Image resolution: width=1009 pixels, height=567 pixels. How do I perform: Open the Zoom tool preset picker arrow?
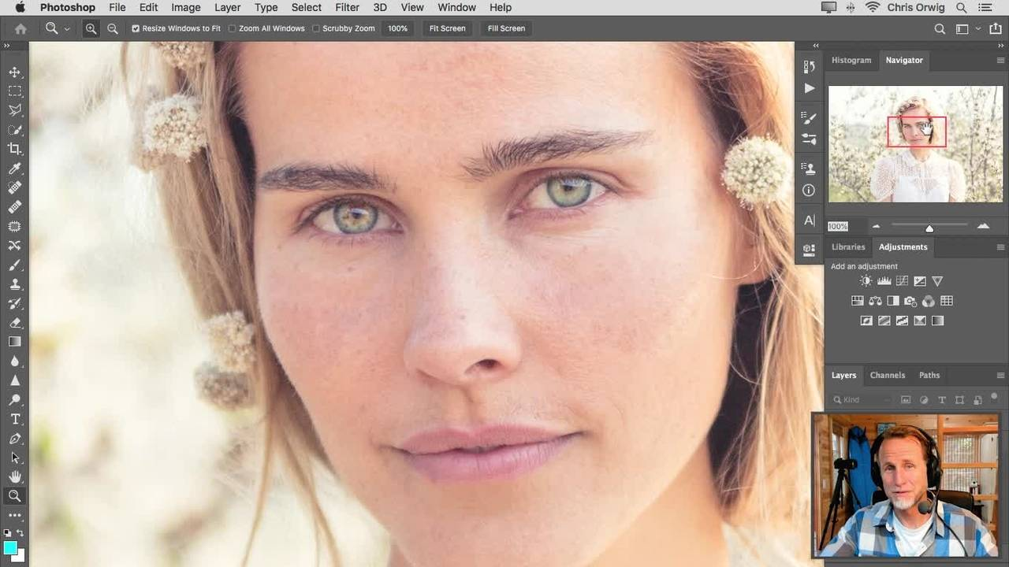tap(67, 29)
